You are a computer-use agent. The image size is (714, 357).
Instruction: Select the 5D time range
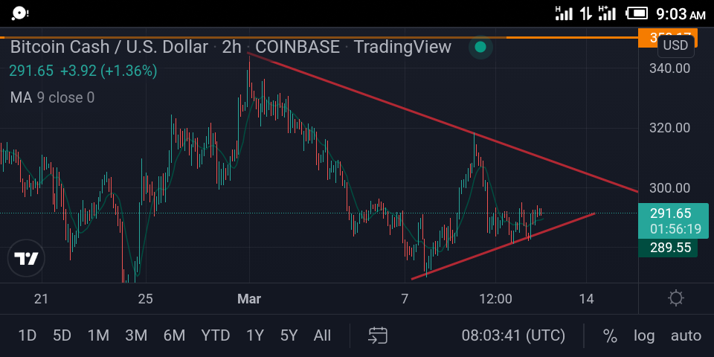tap(62, 336)
